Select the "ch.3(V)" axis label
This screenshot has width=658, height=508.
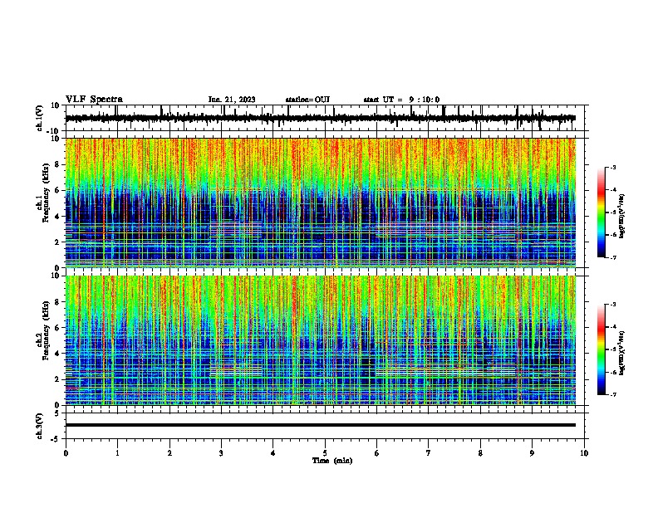click(40, 426)
